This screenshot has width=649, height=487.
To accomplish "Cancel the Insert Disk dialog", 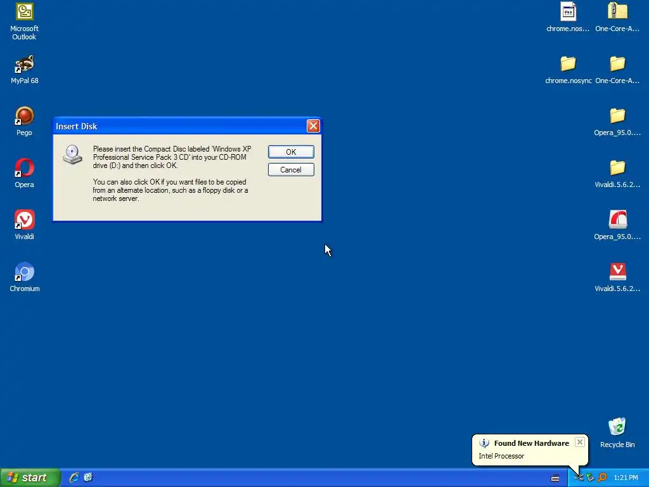I will tap(291, 170).
